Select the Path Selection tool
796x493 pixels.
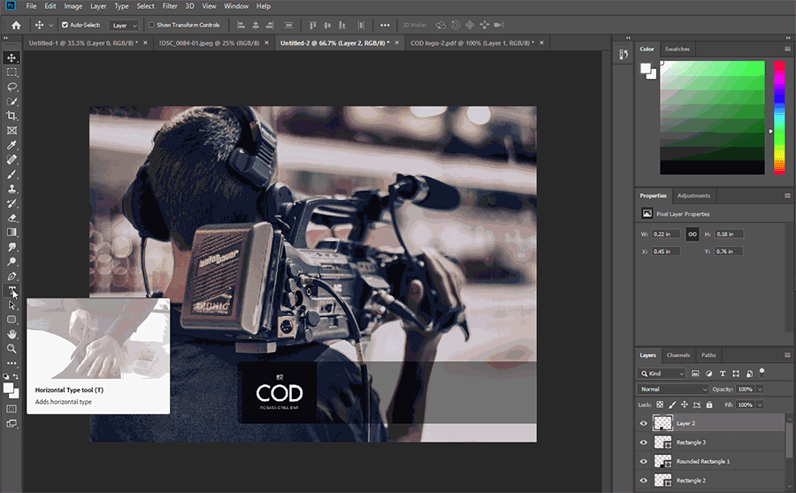(x=11, y=305)
